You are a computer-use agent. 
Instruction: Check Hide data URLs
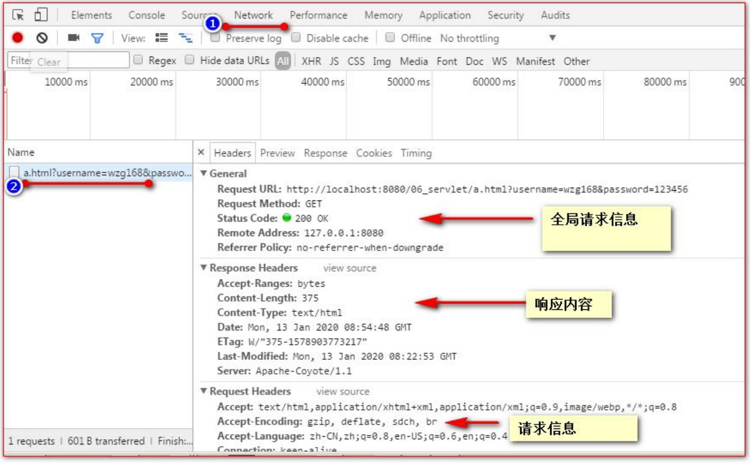coord(190,60)
